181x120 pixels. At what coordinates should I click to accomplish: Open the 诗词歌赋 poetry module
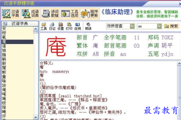click(x=50, y=14)
